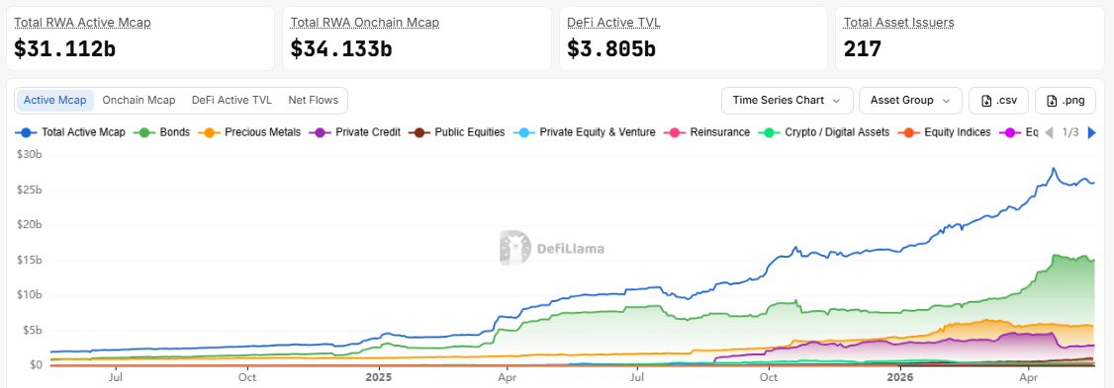Export the chart as .png
Viewport: 1114px width, 388px height.
click(x=1065, y=101)
